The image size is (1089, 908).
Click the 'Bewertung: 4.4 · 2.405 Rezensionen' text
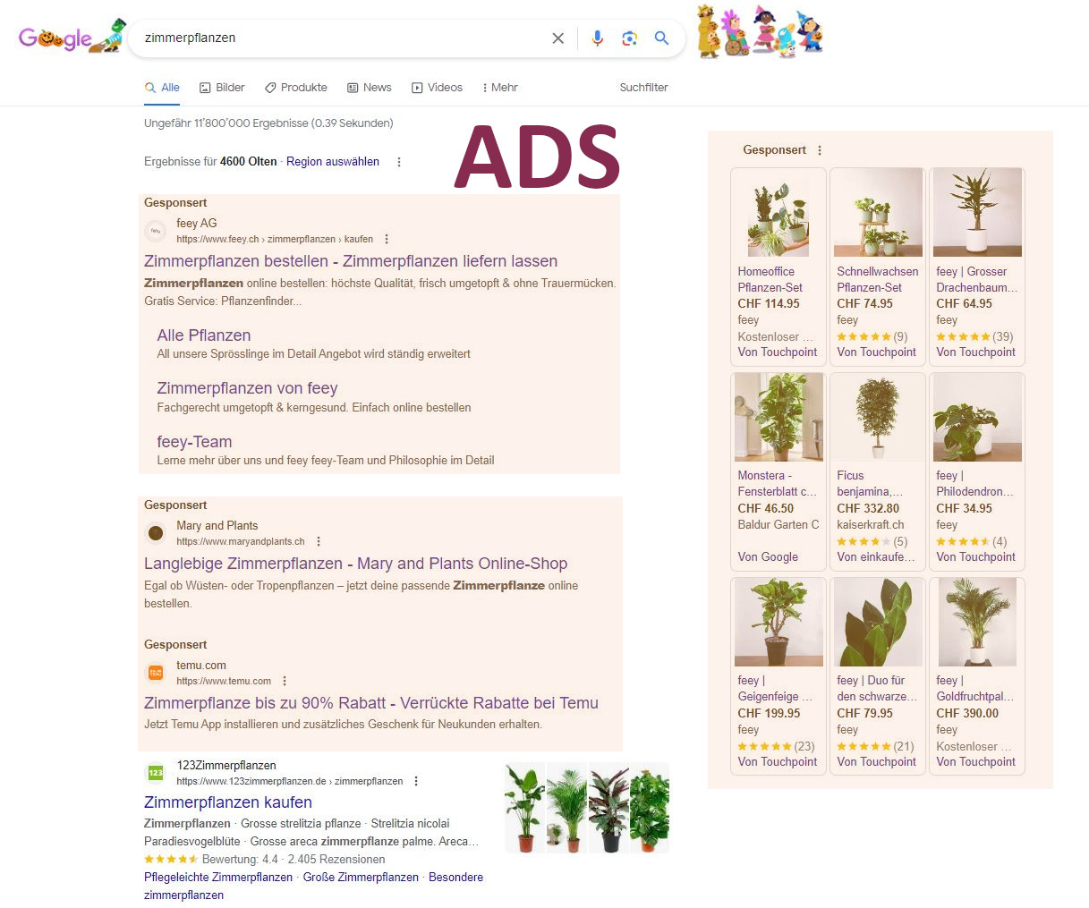294,860
